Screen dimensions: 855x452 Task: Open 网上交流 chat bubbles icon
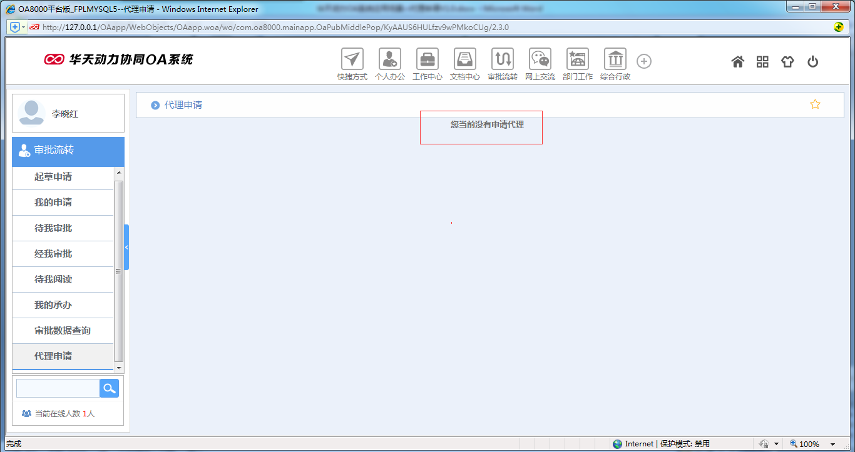tap(540, 59)
